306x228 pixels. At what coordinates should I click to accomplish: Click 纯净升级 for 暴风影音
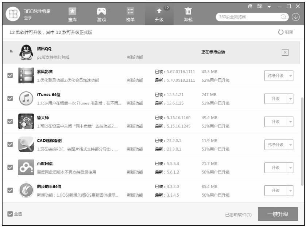coord(276,76)
